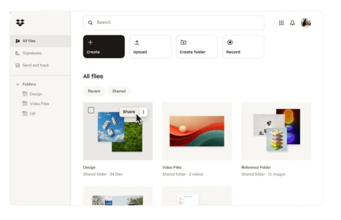Screen dimensions: 341x220
Task: Go to Signatures in the sidebar
Action: coord(31,53)
